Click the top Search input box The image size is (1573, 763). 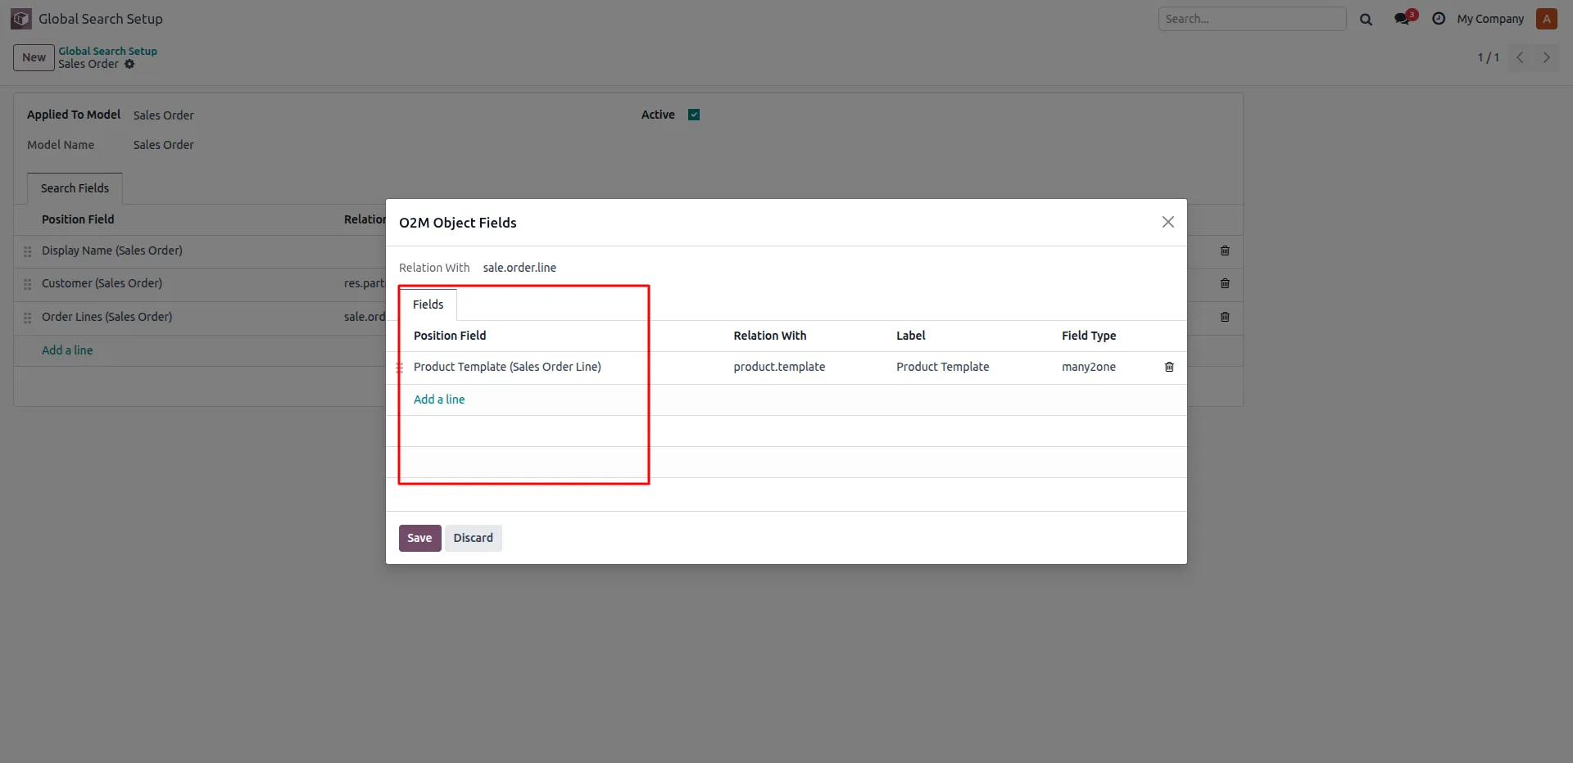[1252, 19]
